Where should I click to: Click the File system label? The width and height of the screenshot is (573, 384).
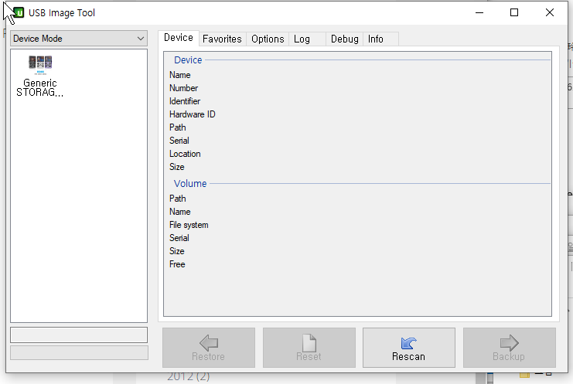pyautogui.click(x=189, y=225)
